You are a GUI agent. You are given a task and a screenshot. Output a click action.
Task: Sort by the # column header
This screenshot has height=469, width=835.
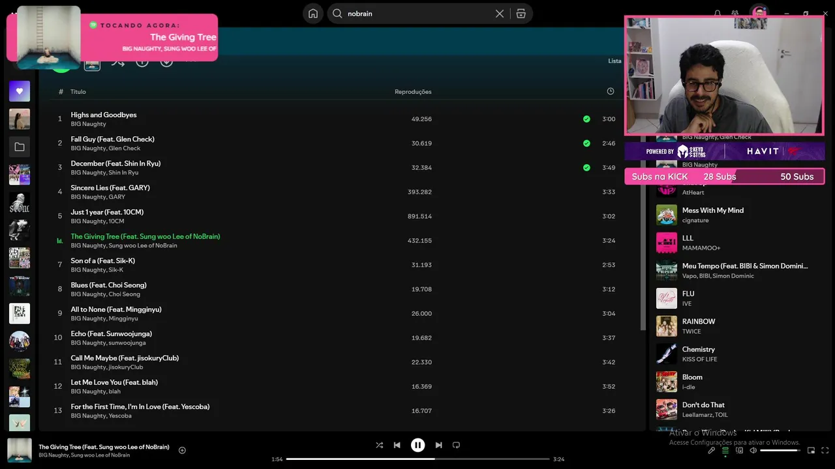tap(61, 92)
